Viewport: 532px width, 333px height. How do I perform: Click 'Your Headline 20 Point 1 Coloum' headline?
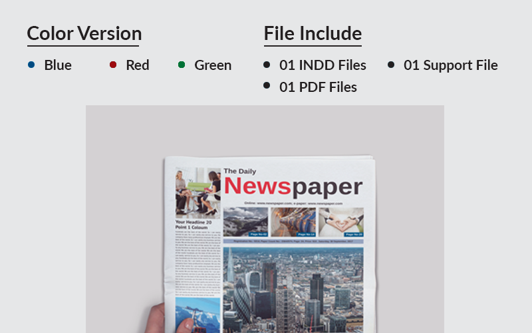point(194,224)
